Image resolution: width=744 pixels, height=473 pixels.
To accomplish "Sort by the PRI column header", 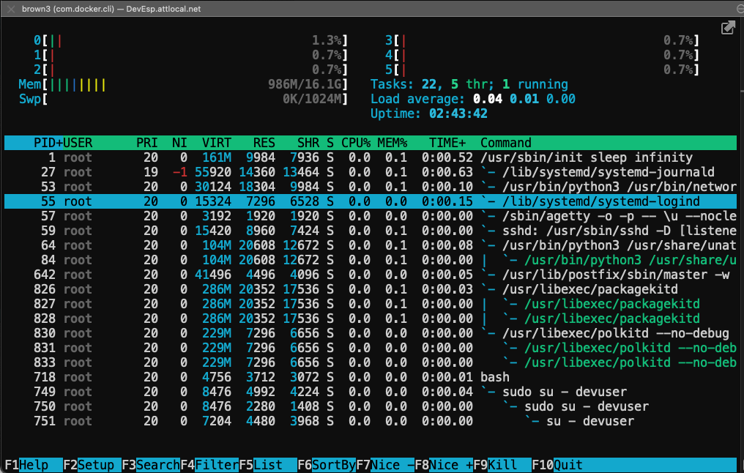I will [x=147, y=143].
